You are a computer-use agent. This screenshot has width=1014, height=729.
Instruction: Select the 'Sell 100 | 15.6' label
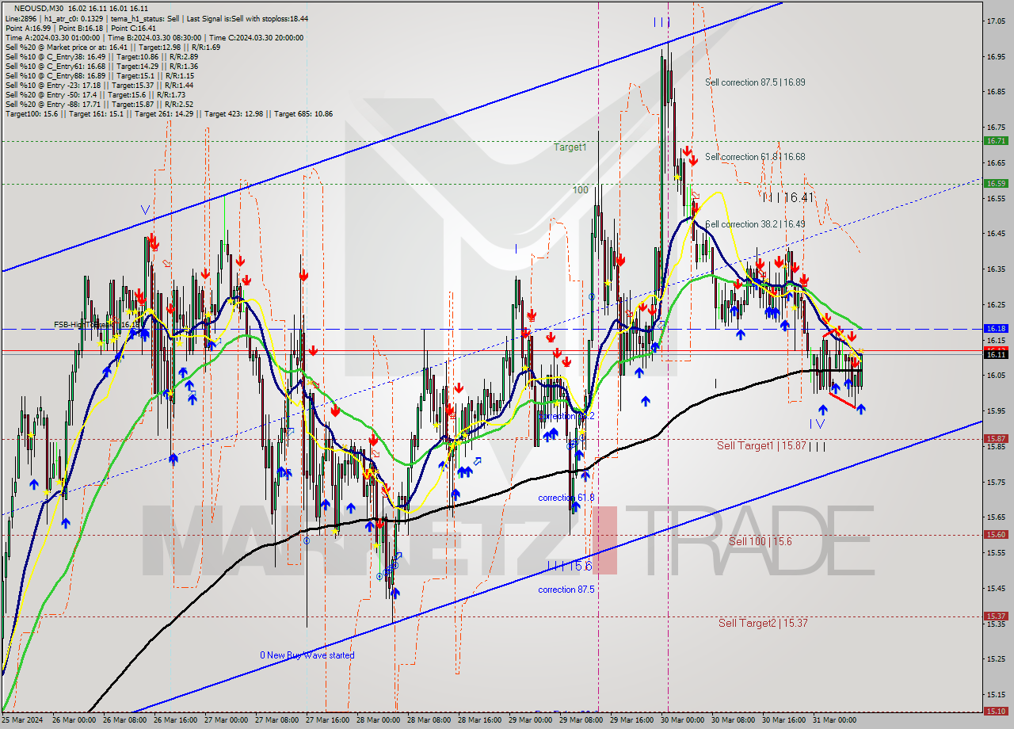760,541
